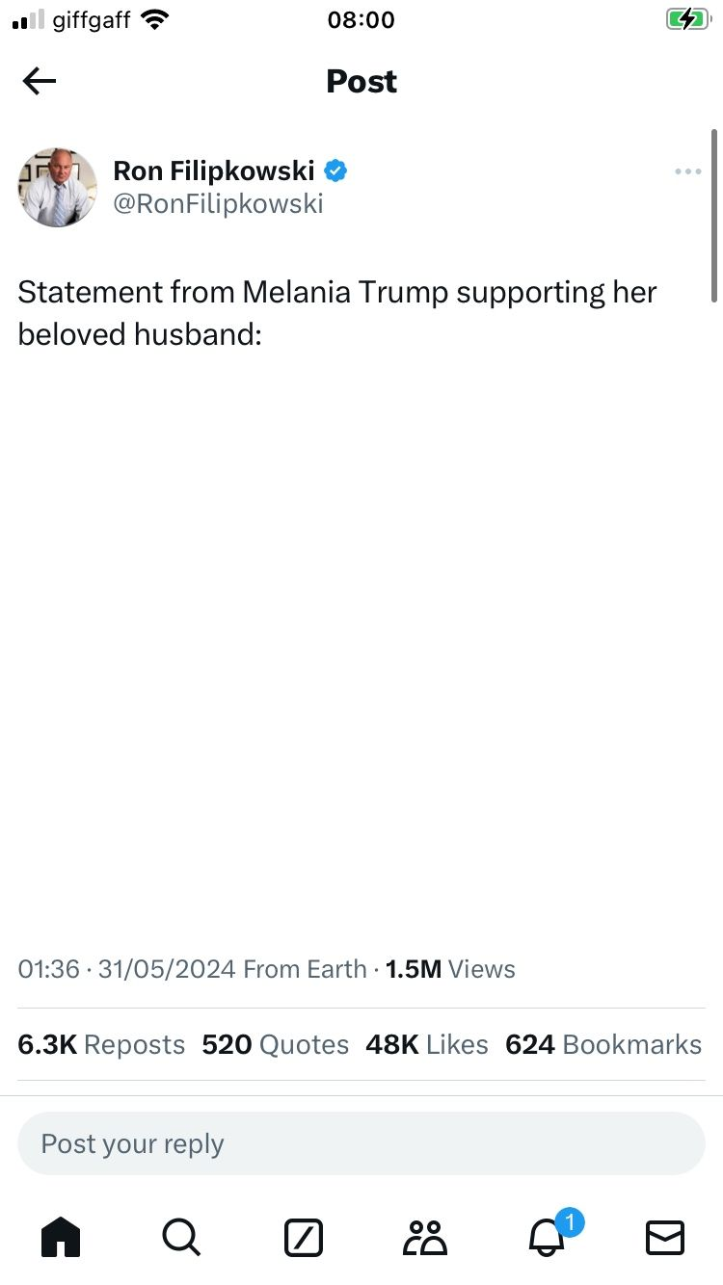View the 520 Quotes list
Viewport: 723px width, 1285px height.
275,1044
